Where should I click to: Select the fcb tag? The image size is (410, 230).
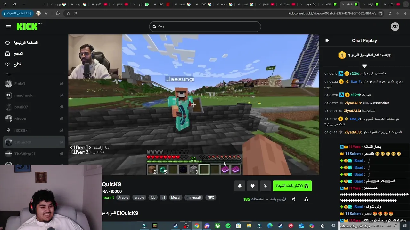click(153, 198)
